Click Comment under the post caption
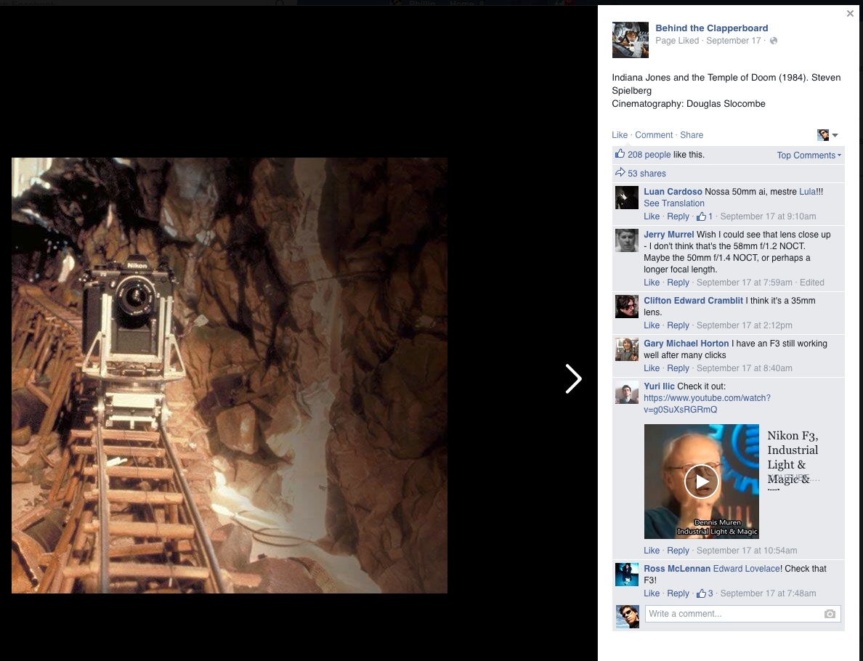Image resolution: width=863 pixels, height=661 pixels. pos(653,135)
